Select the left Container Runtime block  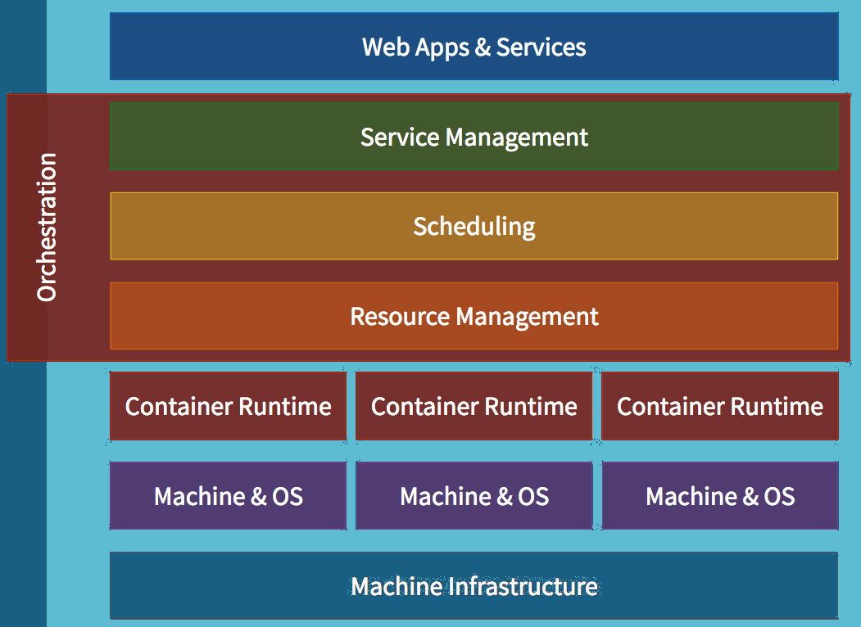coord(228,405)
